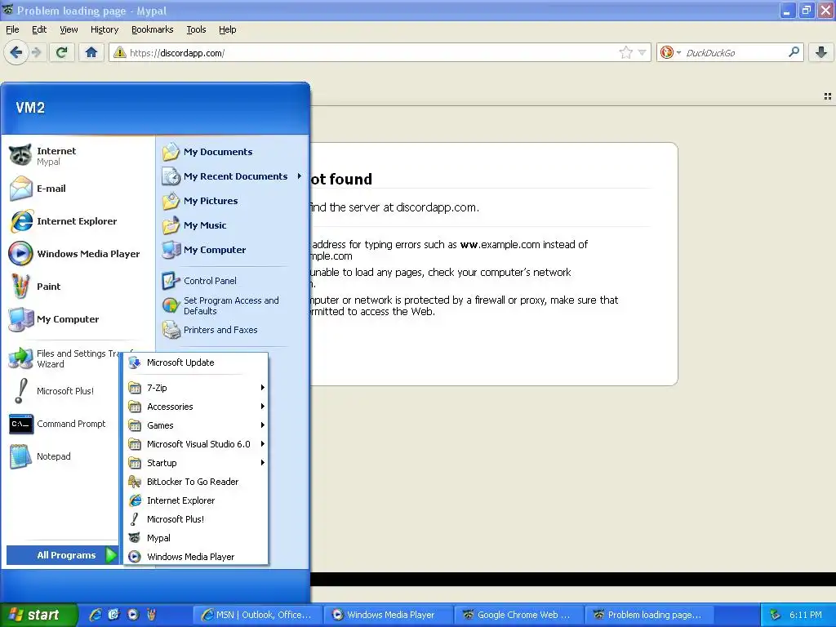Launch Microsoft Update from All Programs
Image resolution: width=836 pixels, height=627 pixels.
point(196,362)
